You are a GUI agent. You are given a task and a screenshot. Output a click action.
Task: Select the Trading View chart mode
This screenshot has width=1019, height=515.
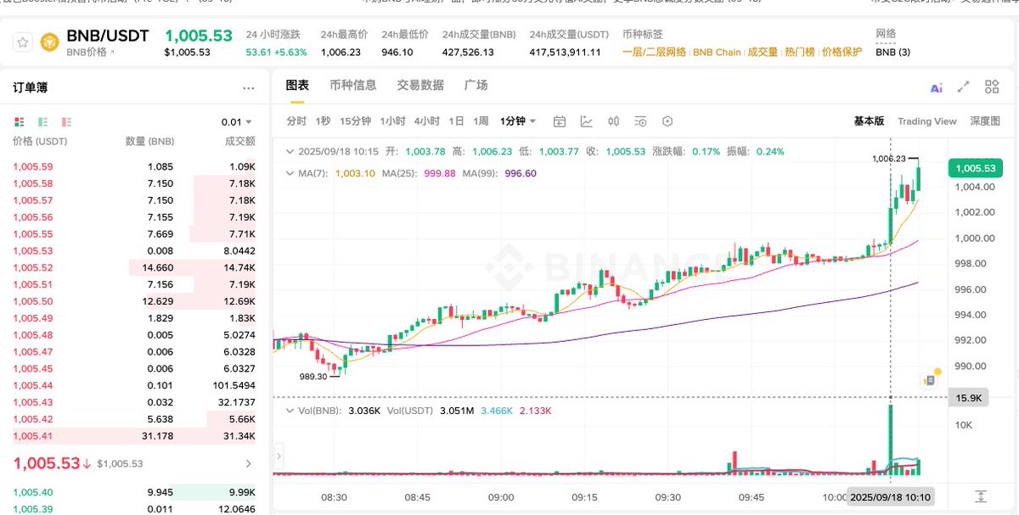[927, 121]
